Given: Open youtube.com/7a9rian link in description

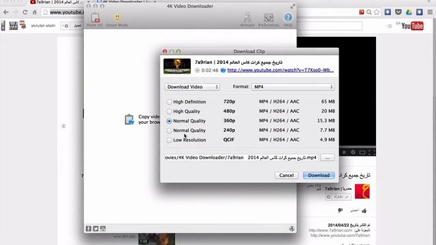Looking at the screenshot, I should pos(340,235).
